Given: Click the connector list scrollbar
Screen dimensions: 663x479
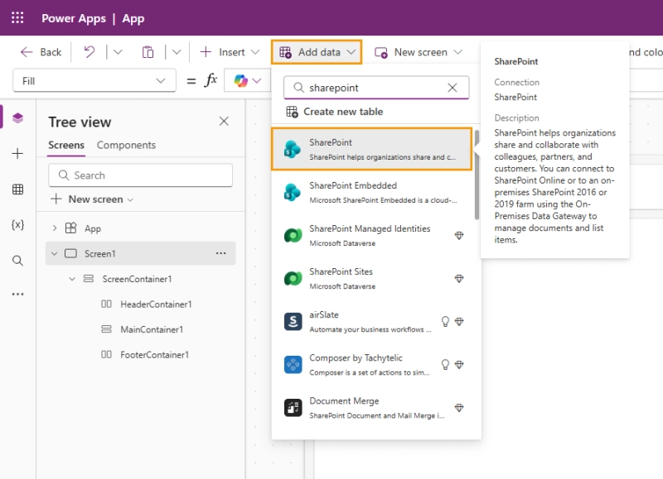Looking at the screenshot, I should [477, 175].
